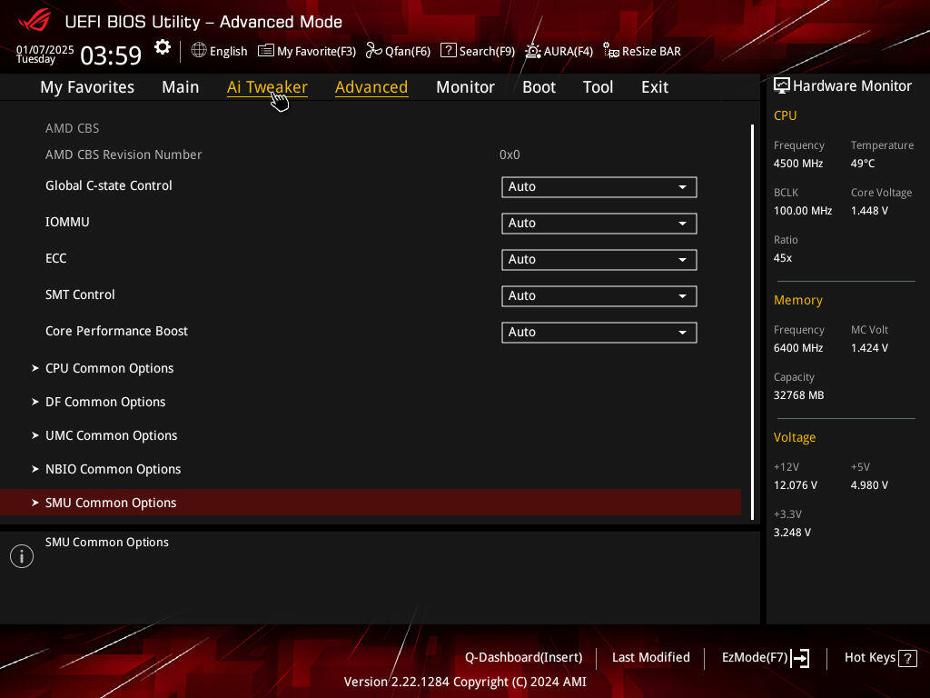Image resolution: width=930 pixels, height=698 pixels.
Task: Click Core Voltage value 1.448 V
Action: [869, 211]
